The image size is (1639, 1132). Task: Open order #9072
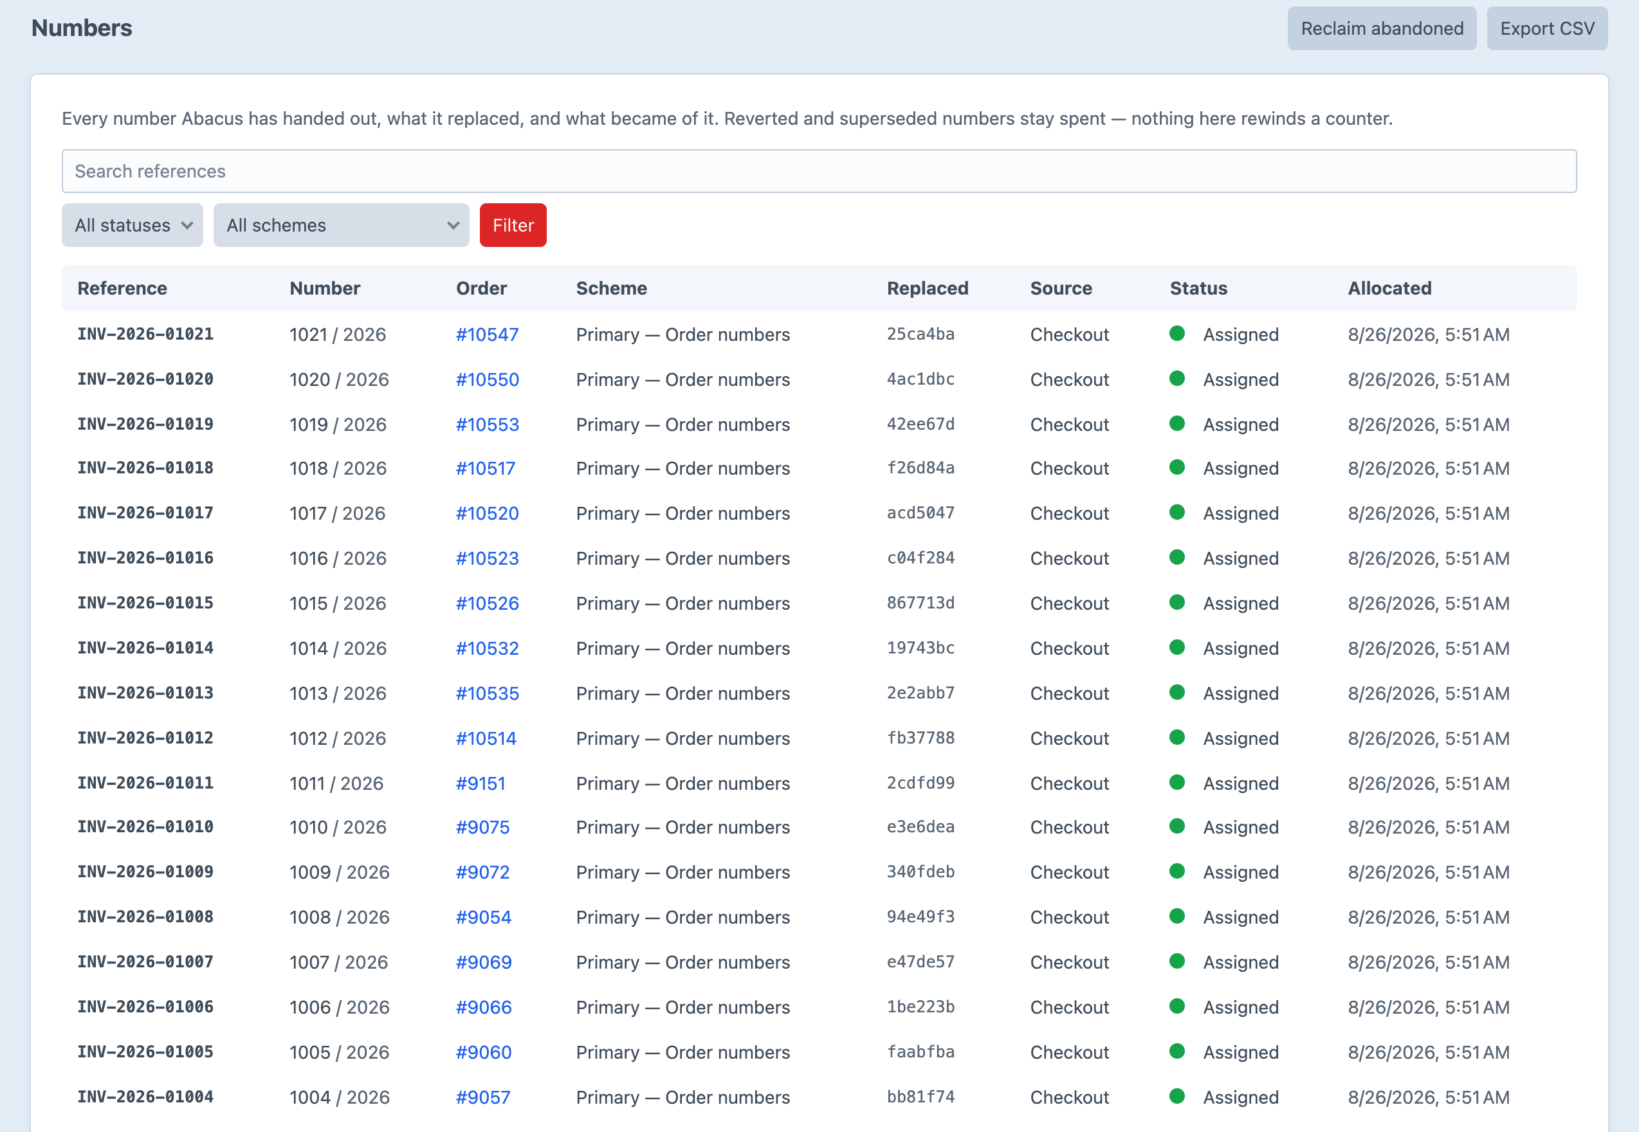483,872
